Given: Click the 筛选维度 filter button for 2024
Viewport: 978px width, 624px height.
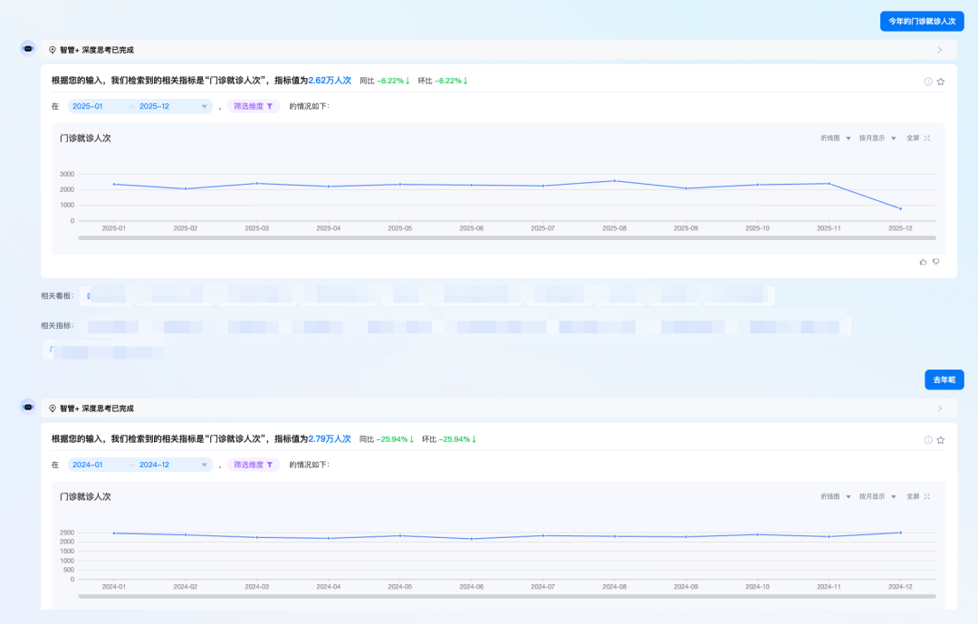Looking at the screenshot, I should (x=254, y=465).
